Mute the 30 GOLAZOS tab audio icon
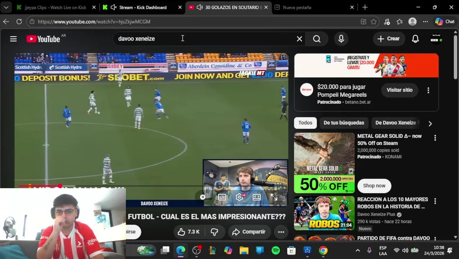Viewport: 459px width, 259px height. click(x=200, y=7)
